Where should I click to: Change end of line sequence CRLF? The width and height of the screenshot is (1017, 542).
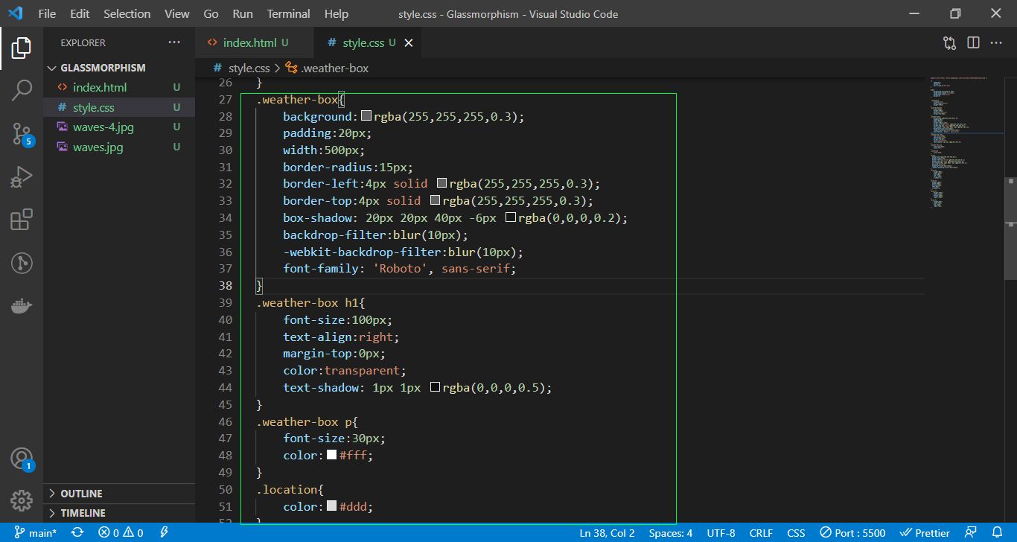click(761, 532)
